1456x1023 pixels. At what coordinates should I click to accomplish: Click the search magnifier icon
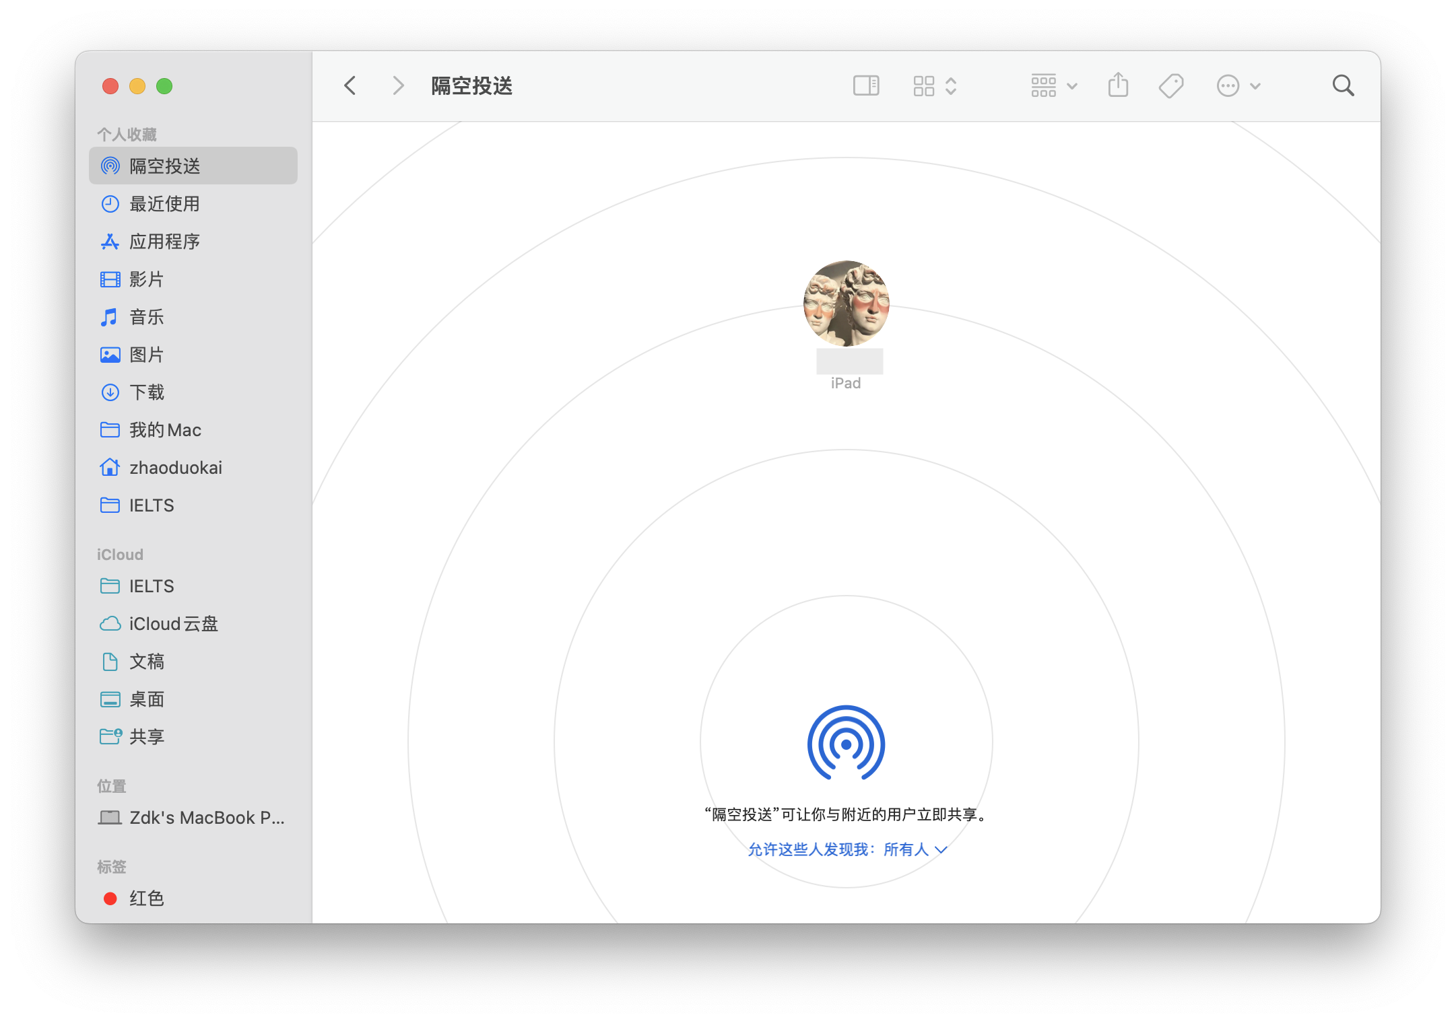click(1343, 85)
